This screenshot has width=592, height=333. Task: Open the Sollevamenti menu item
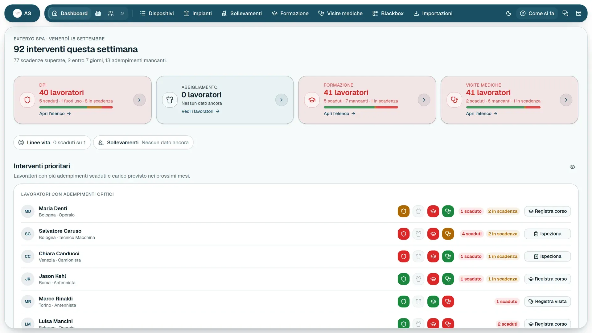(x=242, y=13)
